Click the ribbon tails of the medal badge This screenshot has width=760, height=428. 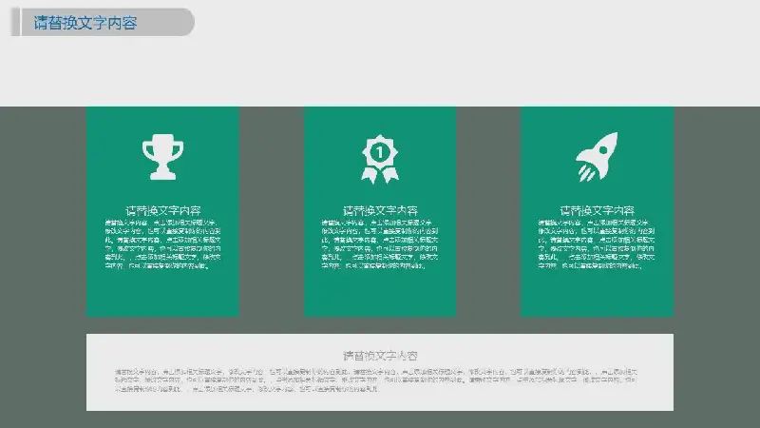click(380, 174)
